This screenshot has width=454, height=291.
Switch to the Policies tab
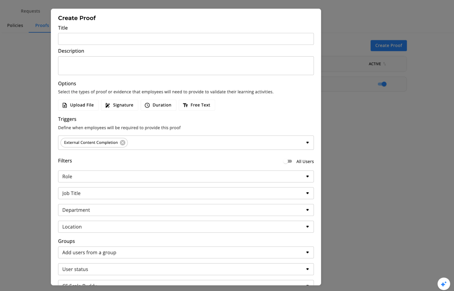click(15, 26)
